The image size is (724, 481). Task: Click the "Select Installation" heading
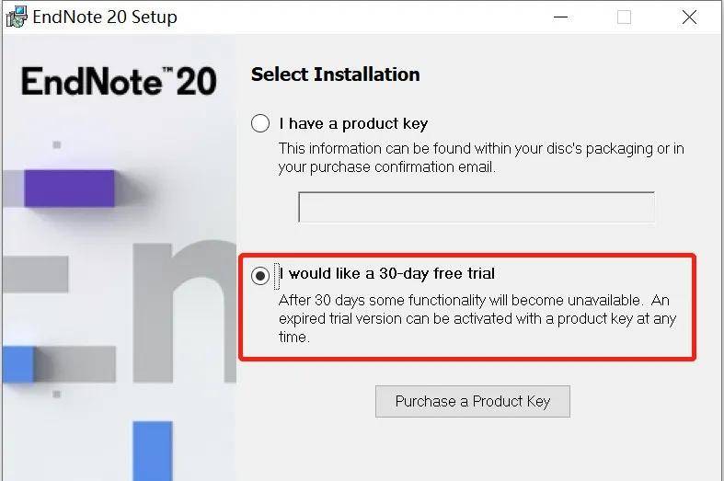(335, 74)
